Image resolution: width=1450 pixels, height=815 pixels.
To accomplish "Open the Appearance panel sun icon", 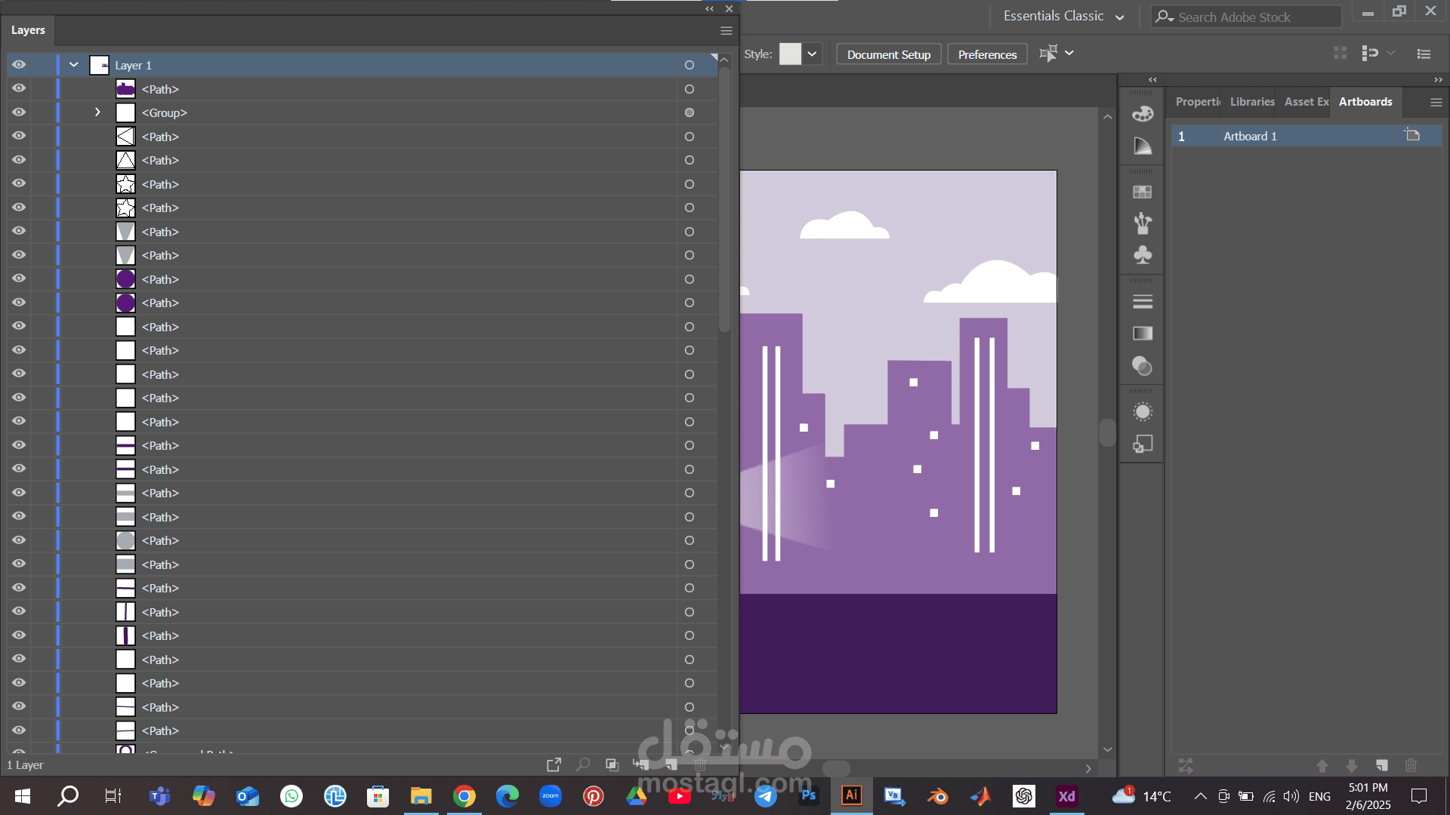I will pyautogui.click(x=1143, y=412).
